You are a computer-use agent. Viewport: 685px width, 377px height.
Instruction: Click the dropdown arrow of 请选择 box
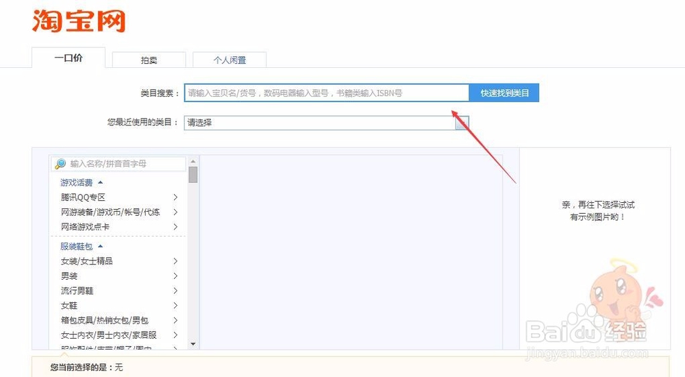coord(462,123)
